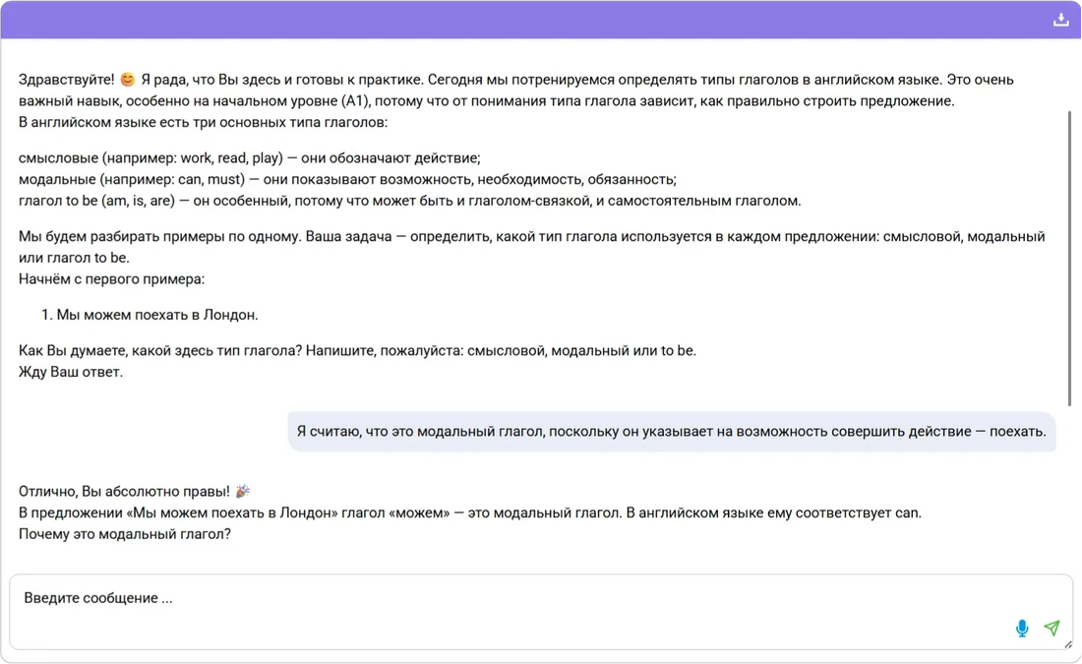
Task: Click the line 'Жду Ваш ответ.'
Action: (71, 372)
